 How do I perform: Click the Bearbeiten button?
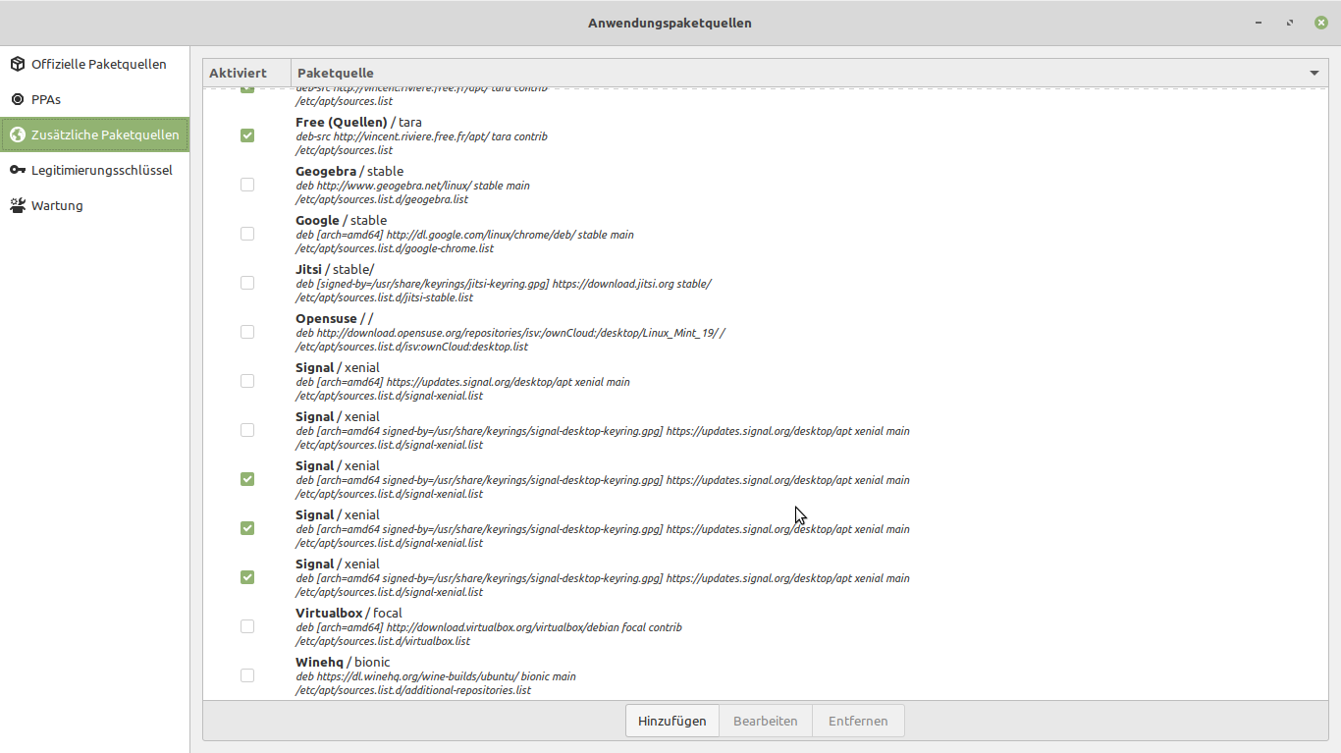[x=766, y=721]
